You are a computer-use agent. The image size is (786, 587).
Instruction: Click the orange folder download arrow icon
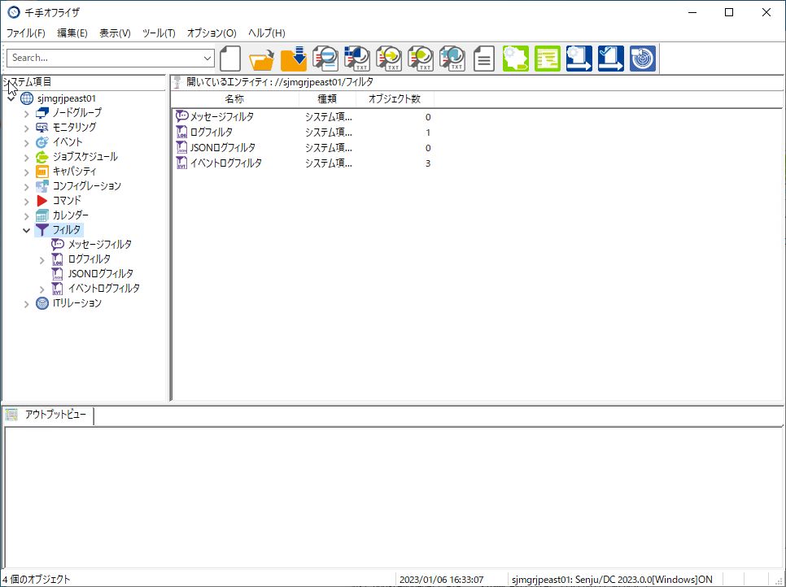(x=293, y=58)
